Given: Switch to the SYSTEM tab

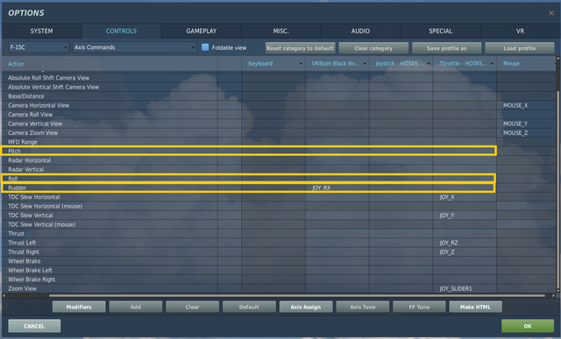Looking at the screenshot, I should [41, 32].
